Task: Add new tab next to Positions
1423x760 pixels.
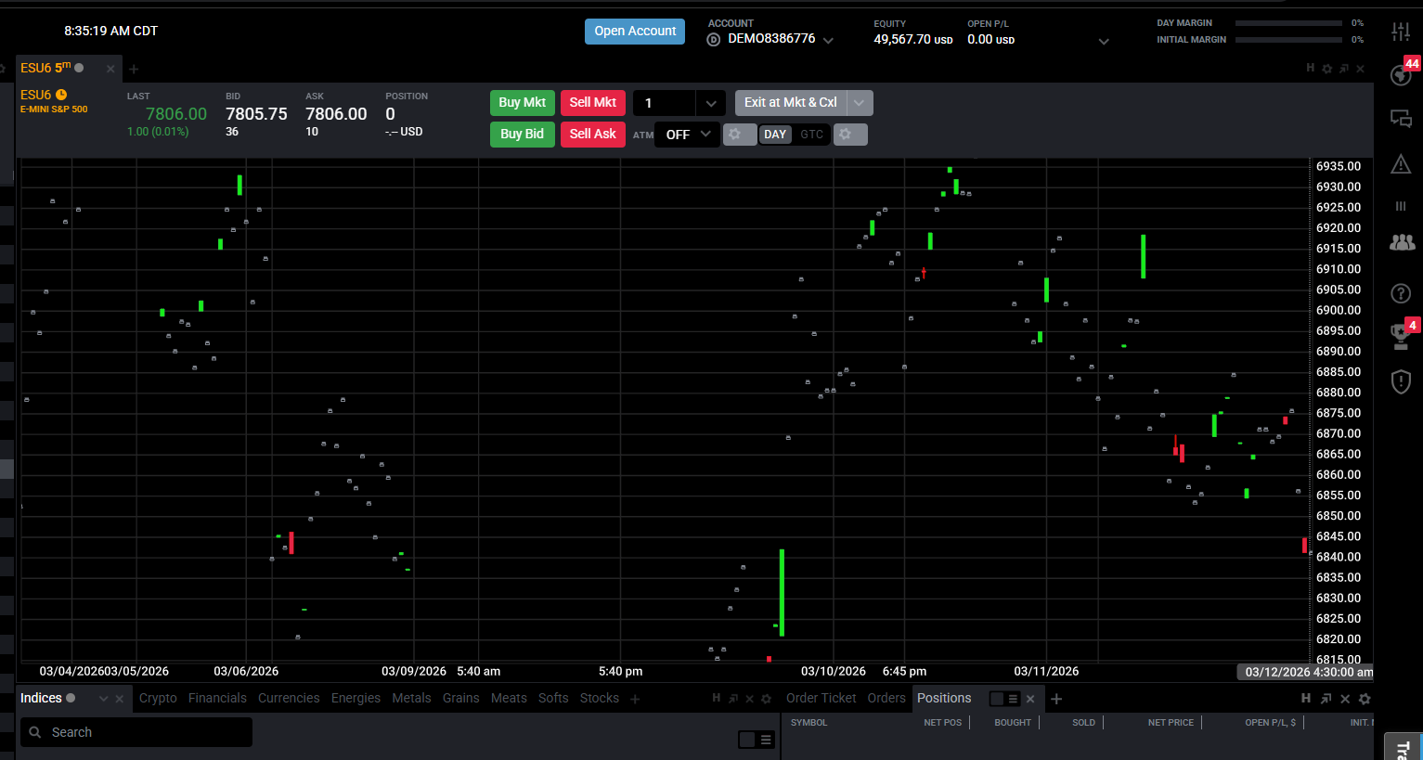Action: [1056, 699]
